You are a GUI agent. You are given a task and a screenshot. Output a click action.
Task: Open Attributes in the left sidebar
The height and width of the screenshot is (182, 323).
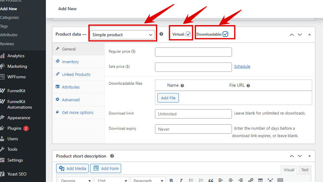9,35
